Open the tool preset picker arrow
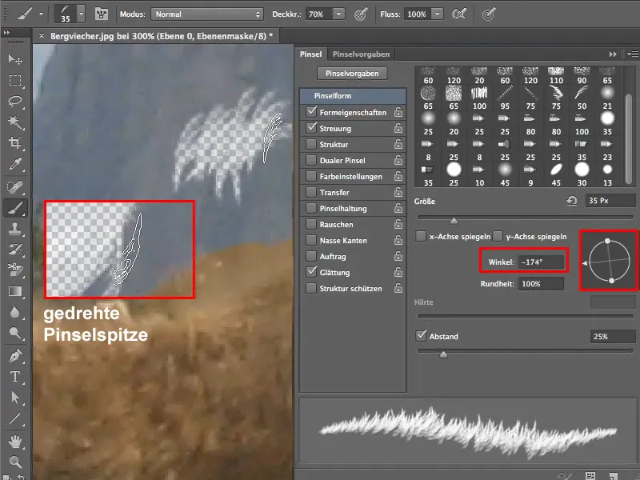The image size is (640, 480). tap(41, 14)
